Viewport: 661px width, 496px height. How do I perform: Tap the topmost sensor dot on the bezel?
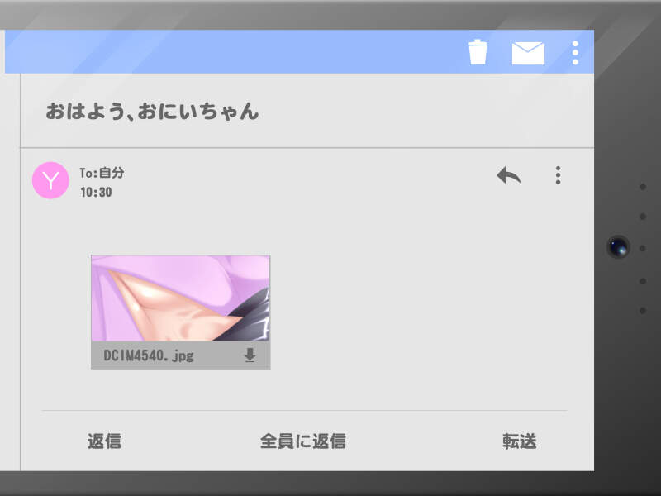pos(643,187)
